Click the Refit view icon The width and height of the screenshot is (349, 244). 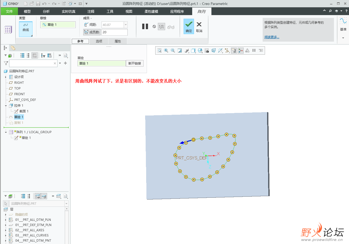click(x=159, y=50)
